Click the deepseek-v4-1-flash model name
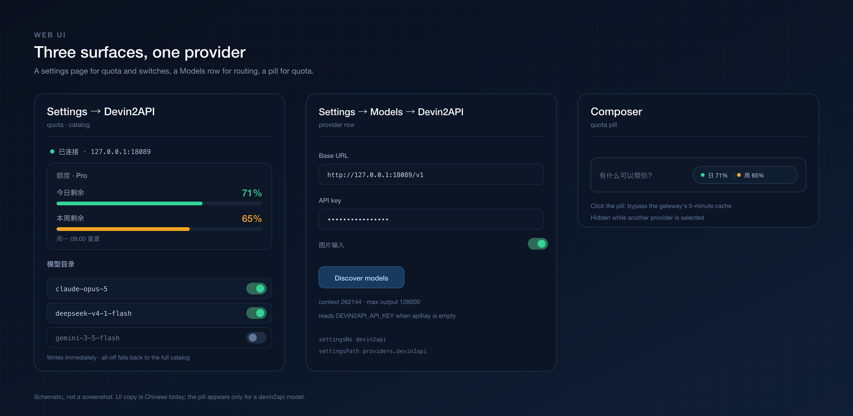Screen dimensions: 853x416 [x=93, y=313]
